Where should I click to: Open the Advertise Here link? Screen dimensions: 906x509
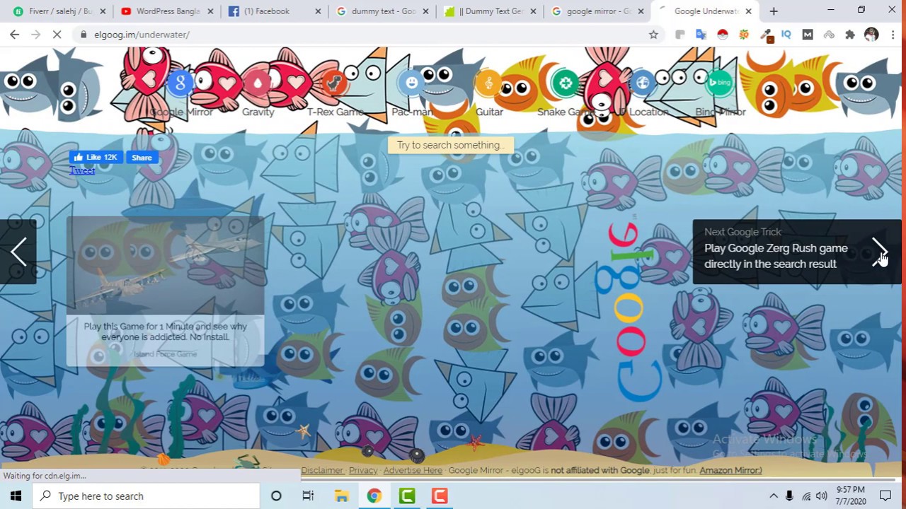413,470
